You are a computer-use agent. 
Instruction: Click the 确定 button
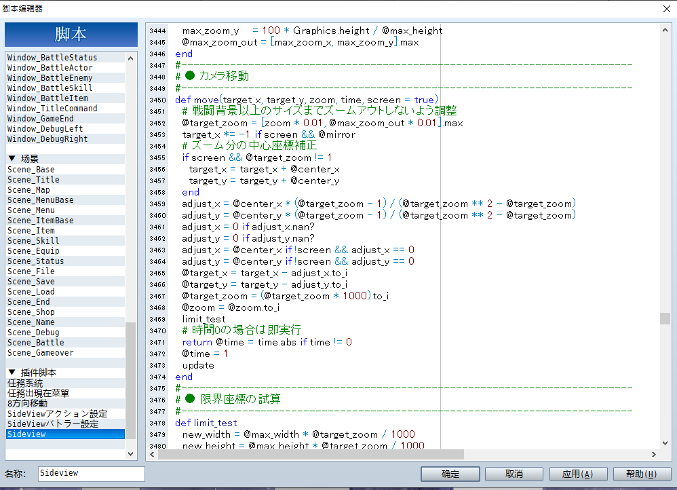450,474
